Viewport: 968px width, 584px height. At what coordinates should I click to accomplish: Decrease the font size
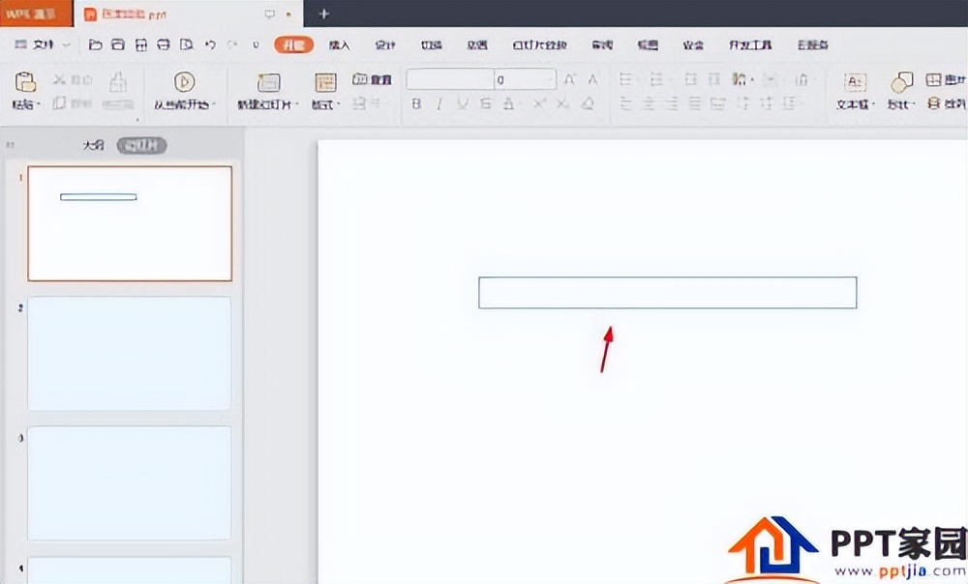tap(592, 79)
